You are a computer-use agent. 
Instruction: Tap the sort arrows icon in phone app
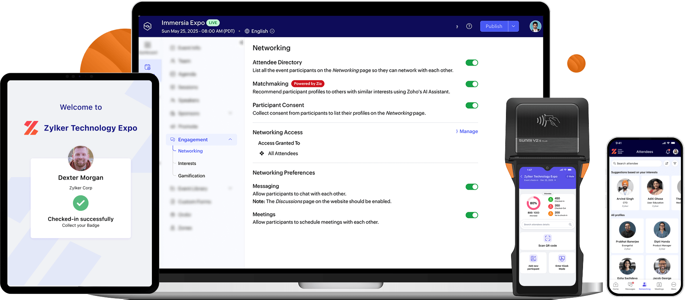tap(667, 164)
